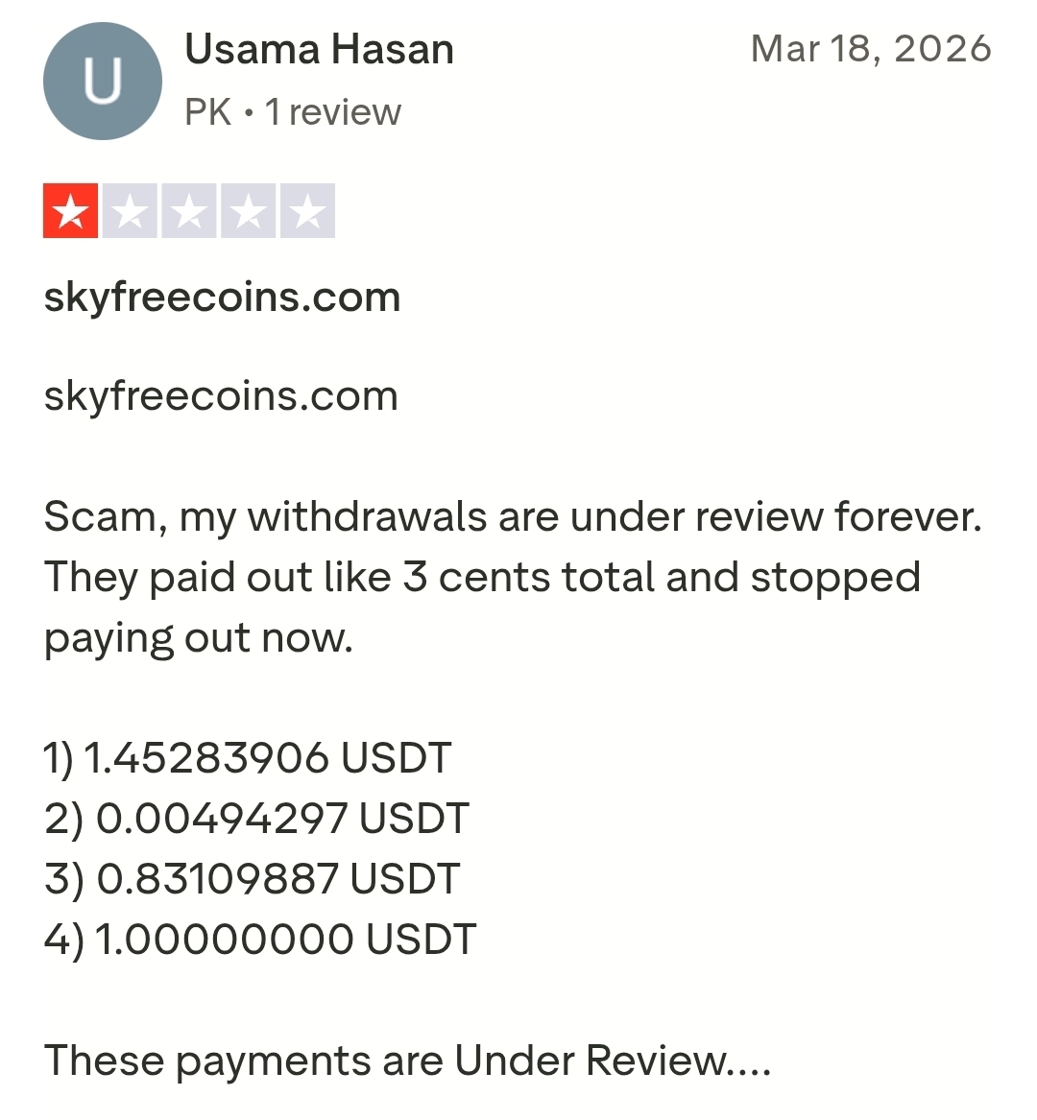Click the PK country label

pyautogui.click(x=207, y=112)
